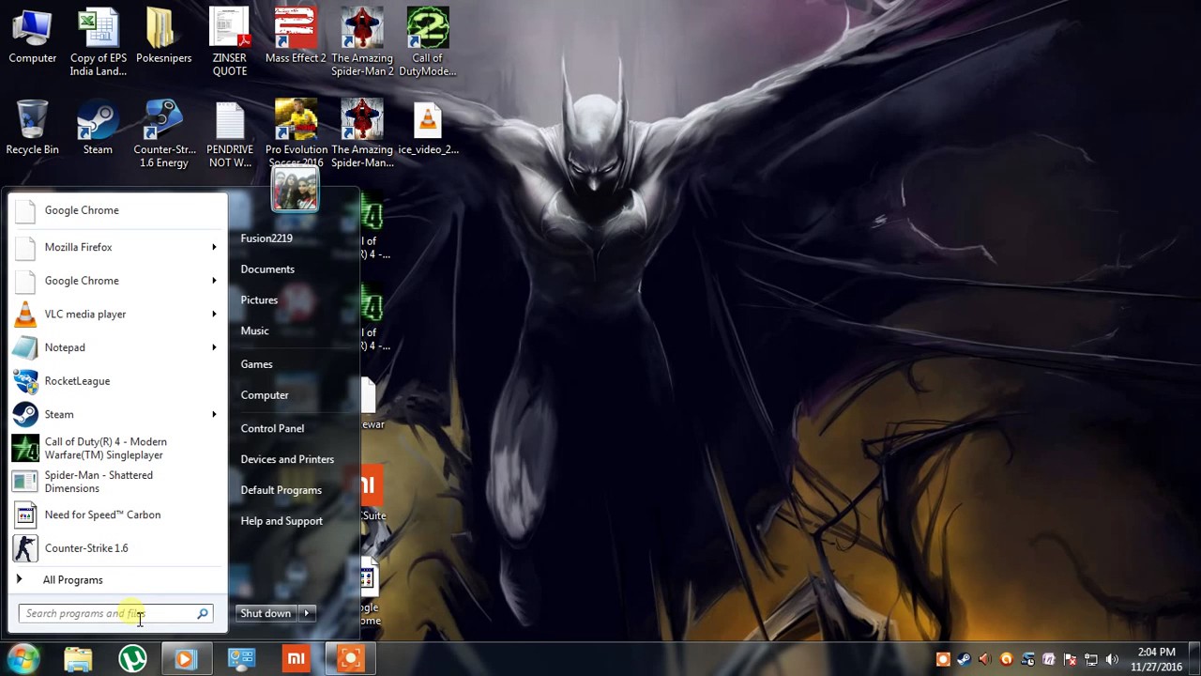The height and width of the screenshot is (676, 1201).
Task: Click the Show desktop strip
Action: (x=1194, y=659)
